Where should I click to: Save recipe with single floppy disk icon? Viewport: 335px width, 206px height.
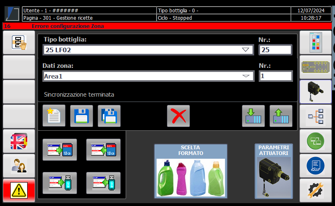point(82,116)
